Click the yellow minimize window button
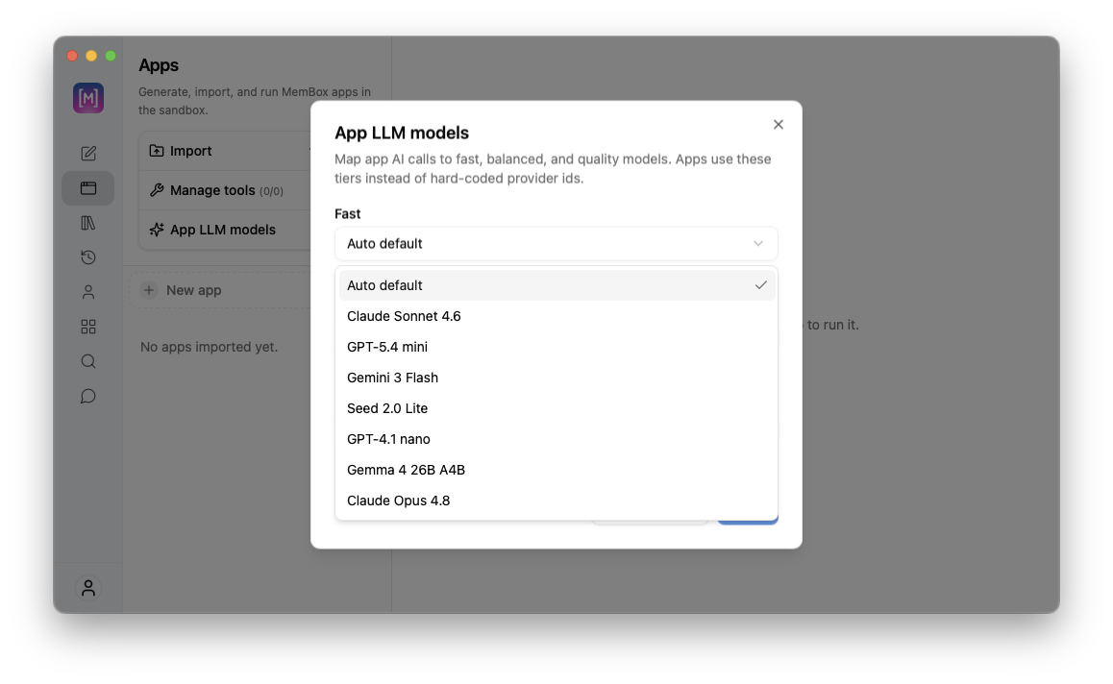This screenshot has width=1113, height=684. click(91, 56)
